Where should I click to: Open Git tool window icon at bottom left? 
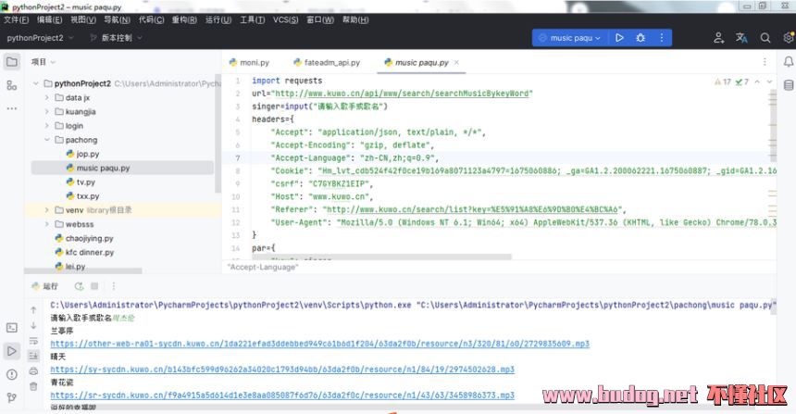point(12,397)
